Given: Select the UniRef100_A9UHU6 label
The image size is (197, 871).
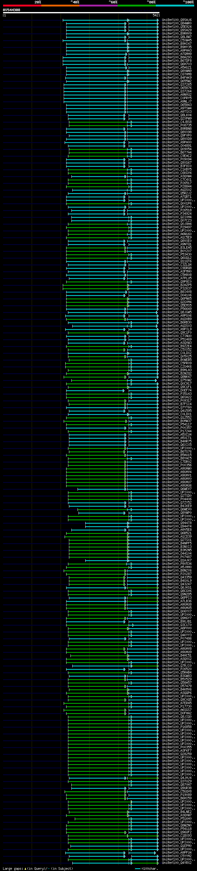Looking at the screenshot, I should click(x=177, y=485).
